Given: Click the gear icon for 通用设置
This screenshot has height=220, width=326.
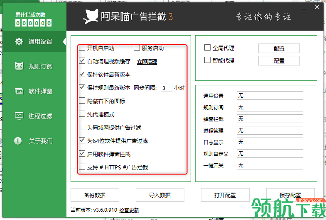Looking at the screenshot, I should point(19,42).
